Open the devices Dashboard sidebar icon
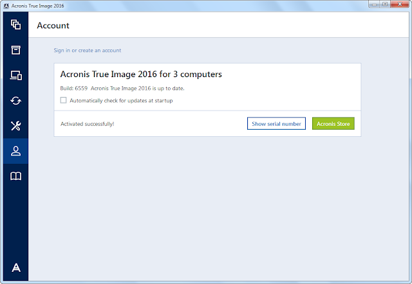This screenshot has width=412, height=284. click(x=15, y=75)
